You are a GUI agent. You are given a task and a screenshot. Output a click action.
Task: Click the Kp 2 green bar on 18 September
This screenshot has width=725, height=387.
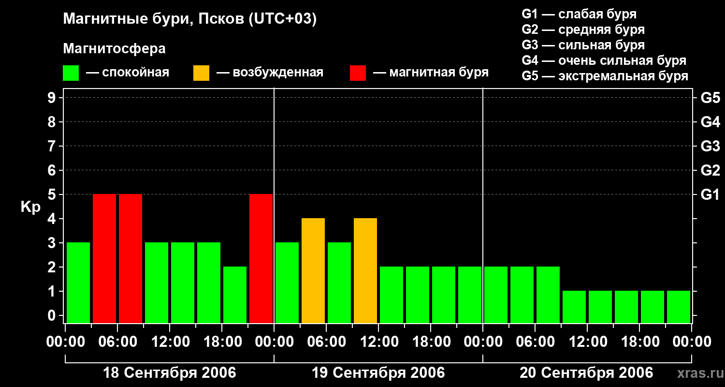pyautogui.click(x=235, y=295)
